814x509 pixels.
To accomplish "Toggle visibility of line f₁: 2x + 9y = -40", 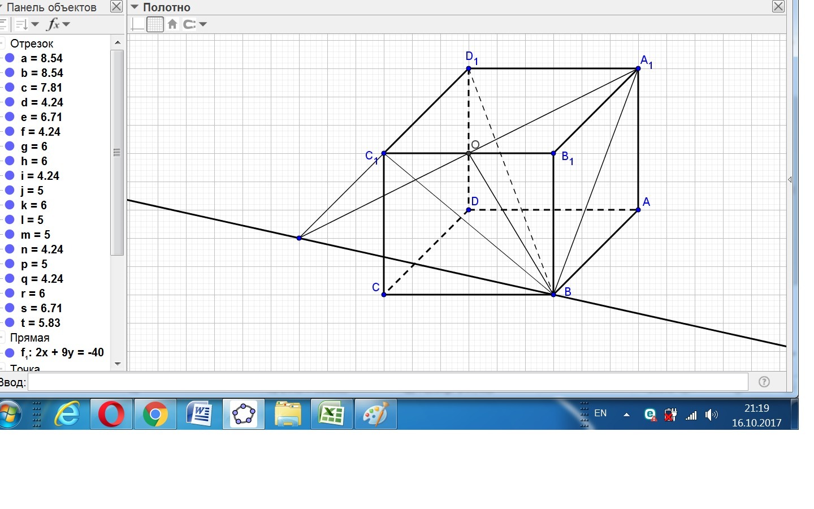I will tap(10, 352).
